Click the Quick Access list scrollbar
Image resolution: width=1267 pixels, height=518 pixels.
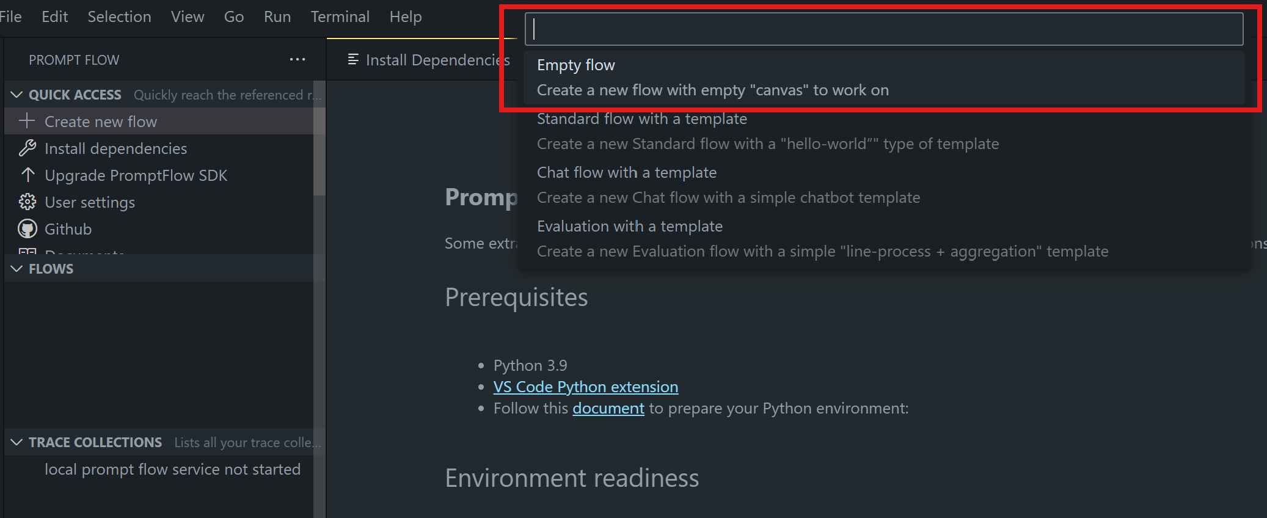pos(319,138)
